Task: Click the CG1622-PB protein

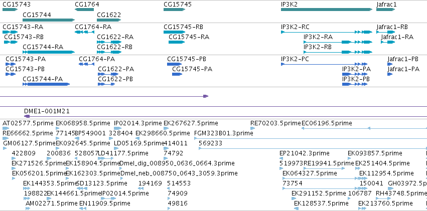Action: pyautogui.click(x=106, y=84)
